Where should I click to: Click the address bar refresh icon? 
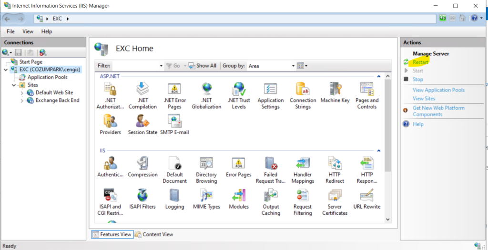point(443,19)
